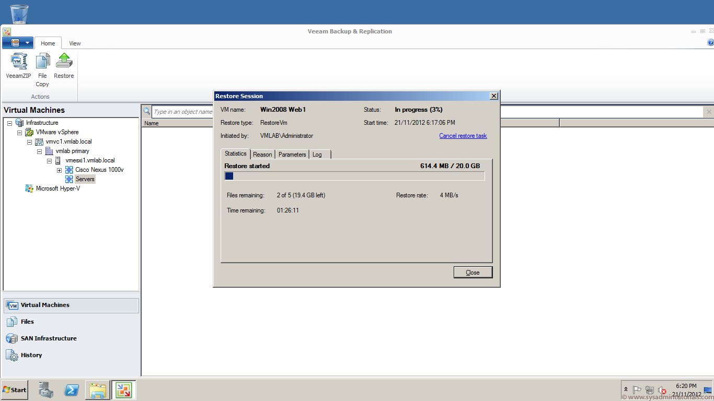Screen dimensions: 714x401
Task: Select the vmesxi1.vmlab.local host icon
Action: [59, 160]
